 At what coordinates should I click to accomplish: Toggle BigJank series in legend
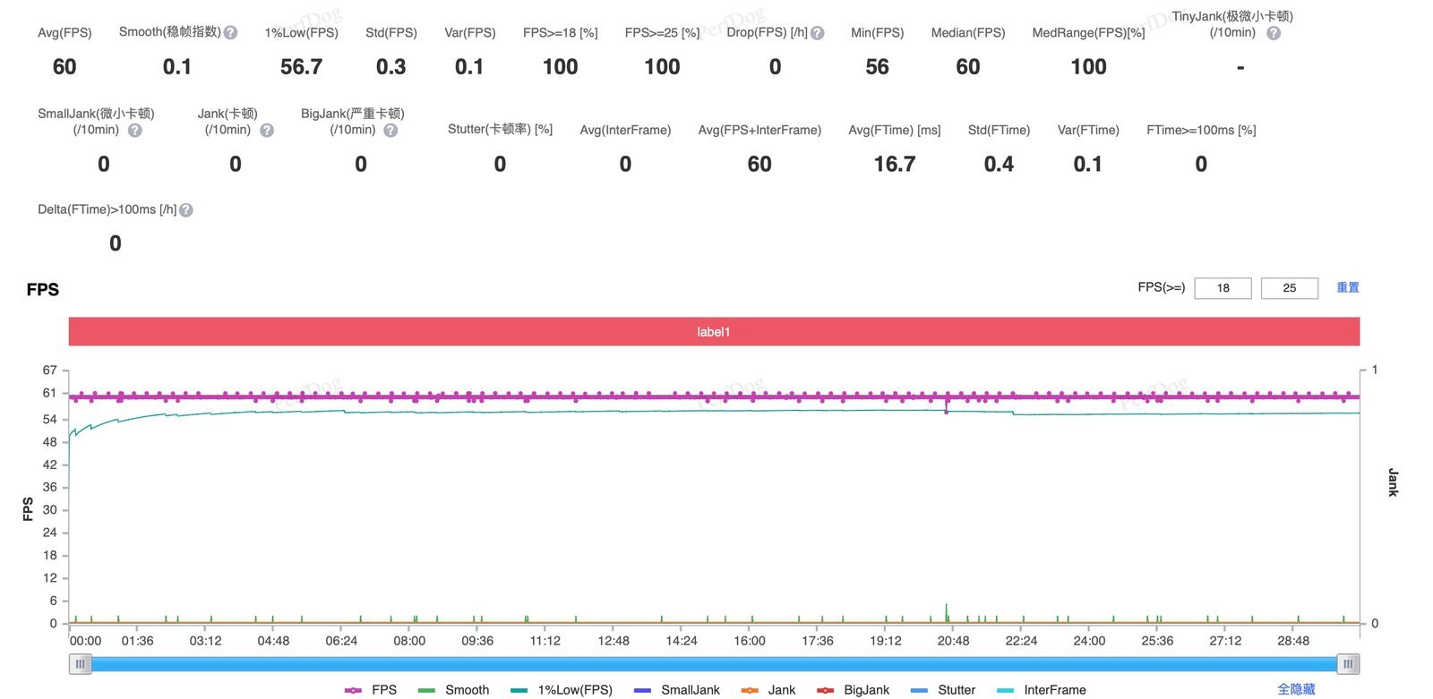pyautogui.click(x=853, y=690)
